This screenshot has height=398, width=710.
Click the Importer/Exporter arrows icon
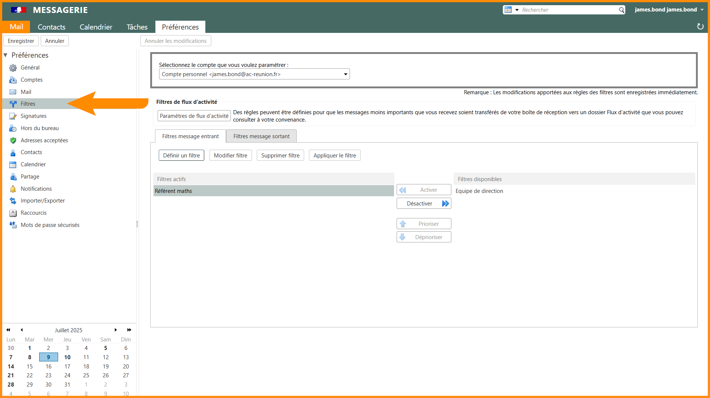13,201
